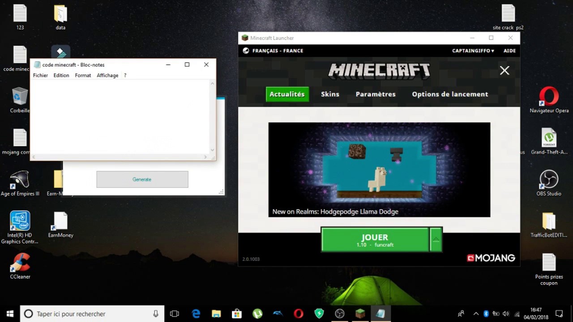The height and width of the screenshot is (322, 573).
Task: Open the Points prizes coupon file
Action: coord(549,270)
